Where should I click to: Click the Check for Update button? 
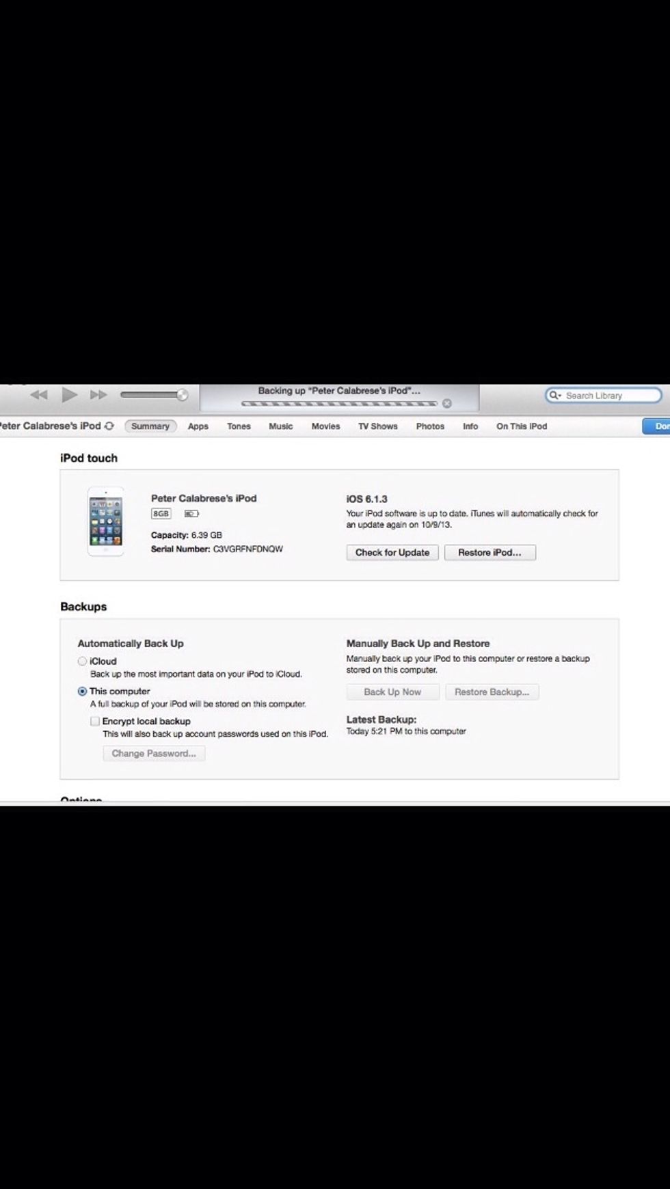(392, 553)
